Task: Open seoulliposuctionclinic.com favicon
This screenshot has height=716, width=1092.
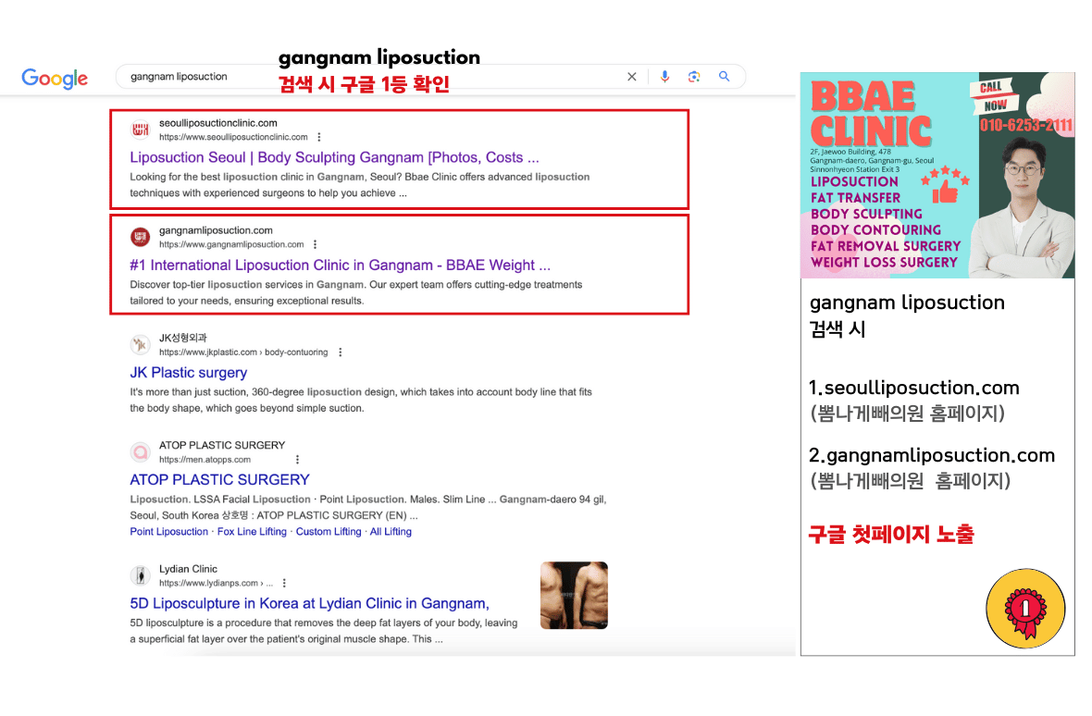Action: [x=140, y=130]
